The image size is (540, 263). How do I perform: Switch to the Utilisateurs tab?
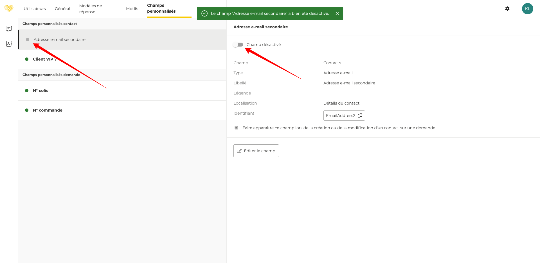point(35,9)
